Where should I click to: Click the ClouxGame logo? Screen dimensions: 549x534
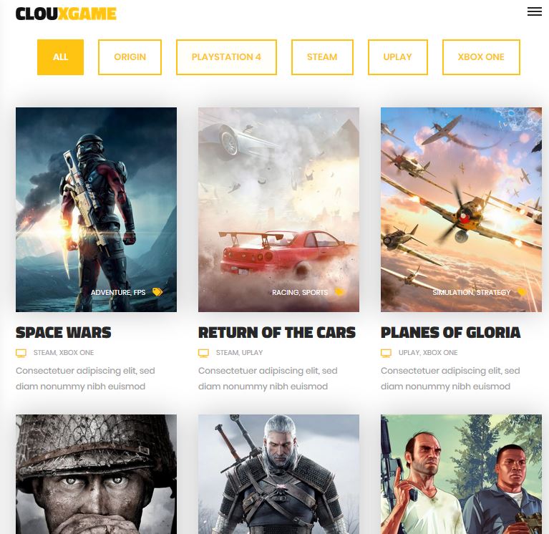coord(66,14)
